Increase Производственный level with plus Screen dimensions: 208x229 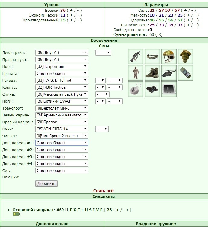tap(71, 20)
